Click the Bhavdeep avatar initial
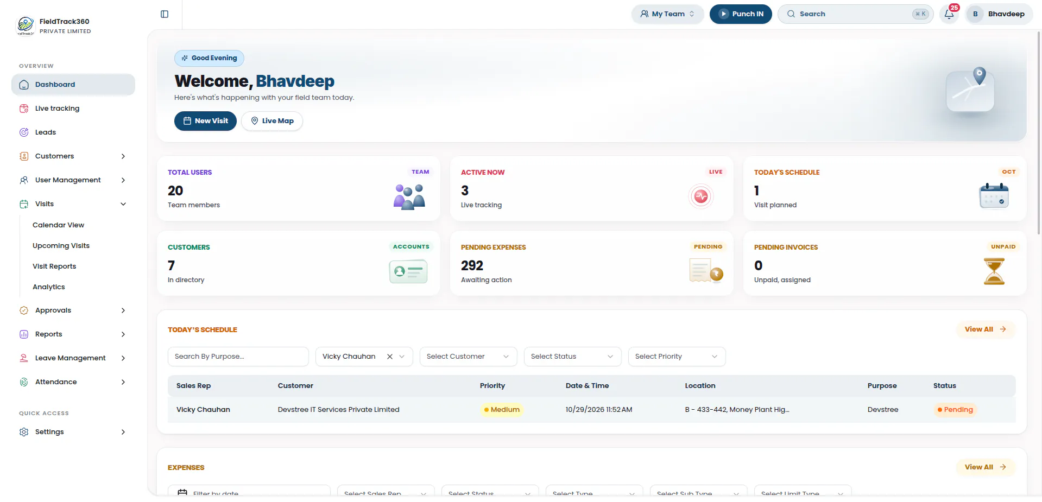The image size is (1042, 502). 975,14
